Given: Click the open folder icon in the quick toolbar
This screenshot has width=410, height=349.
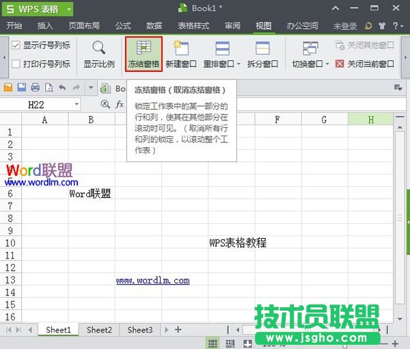Looking at the screenshot, I should [8, 87].
